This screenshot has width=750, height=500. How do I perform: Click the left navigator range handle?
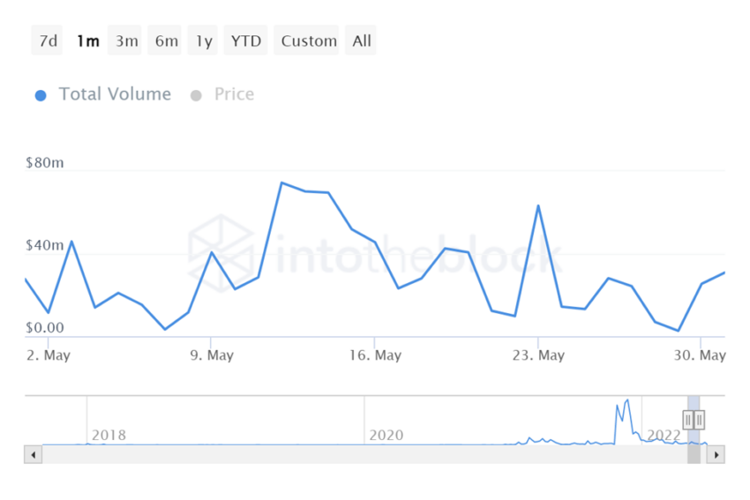[x=688, y=420]
